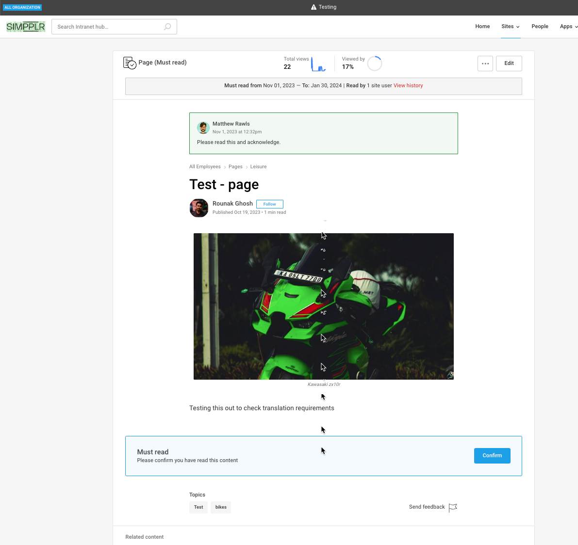578x545 pixels.
Task: Click the Simpplr logo
Action: click(26, 27)
